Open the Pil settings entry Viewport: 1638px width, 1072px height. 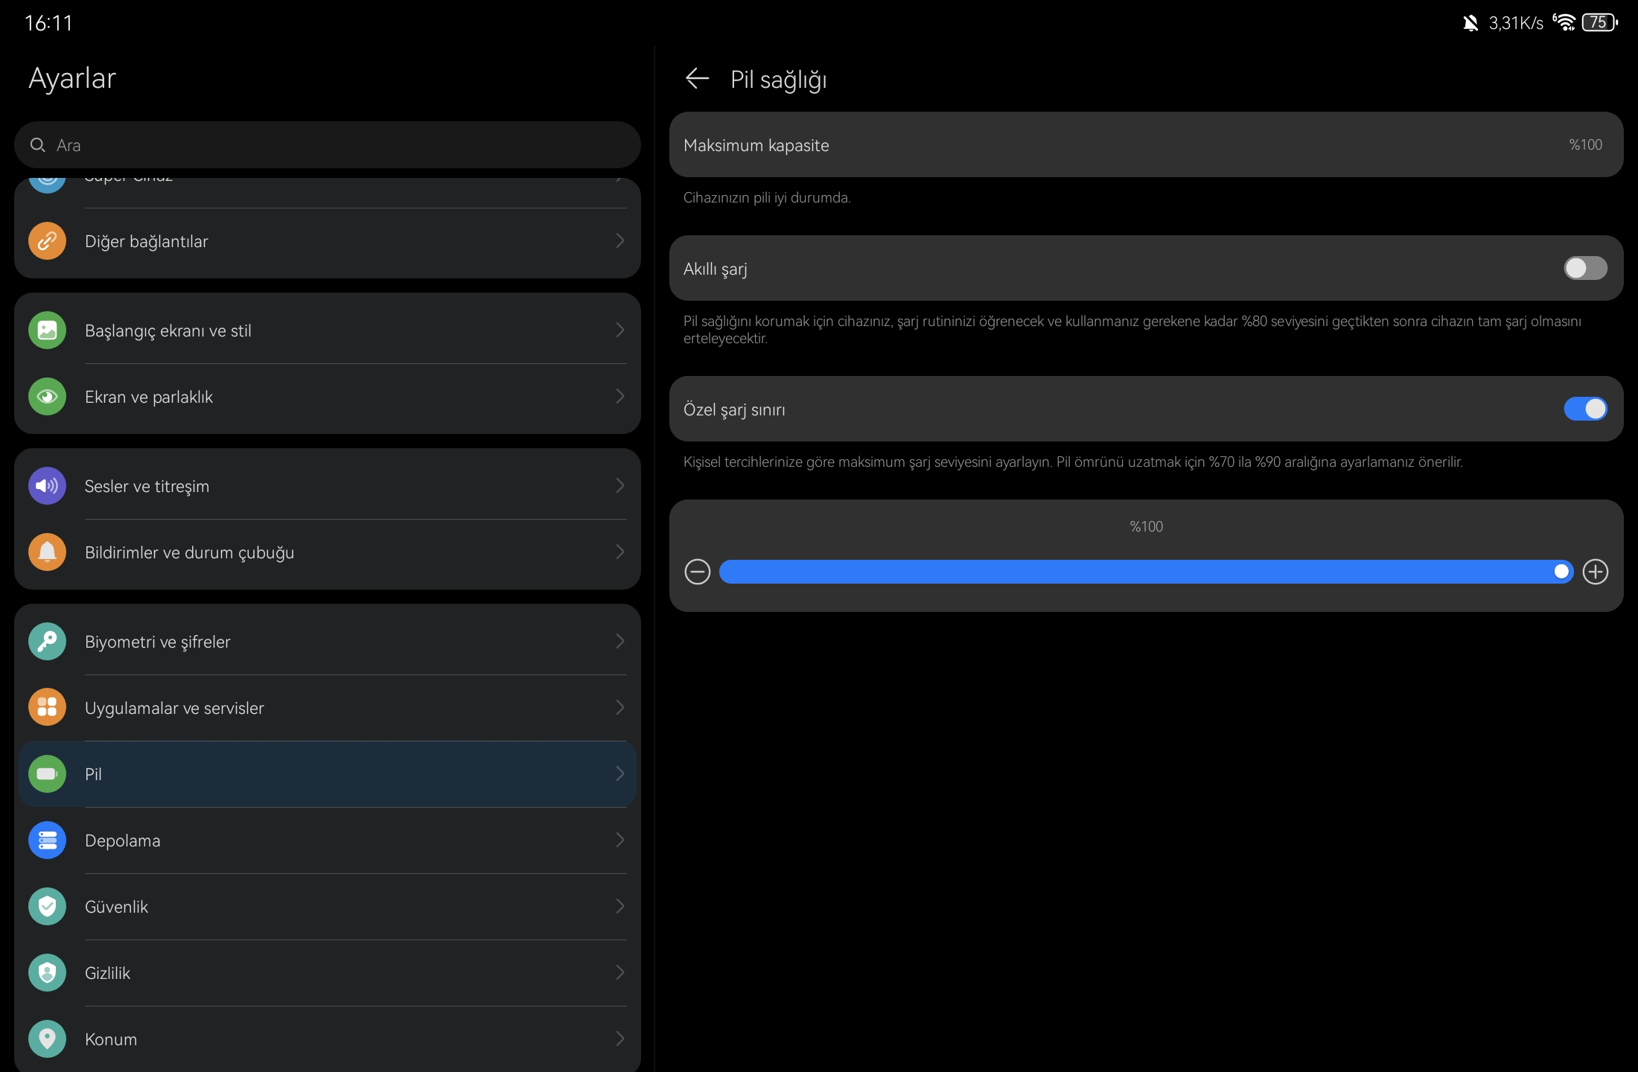click(x=328, y=774)
